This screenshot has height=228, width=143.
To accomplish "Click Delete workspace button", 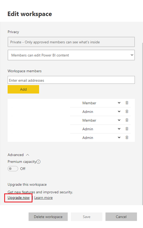I will 48,217.
